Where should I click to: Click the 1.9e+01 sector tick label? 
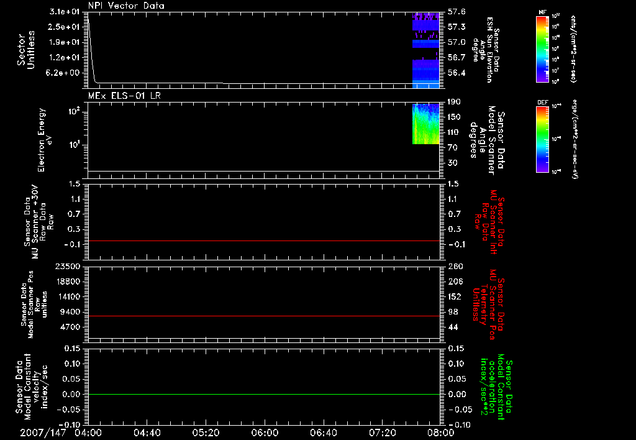click(x=64, y=42)
